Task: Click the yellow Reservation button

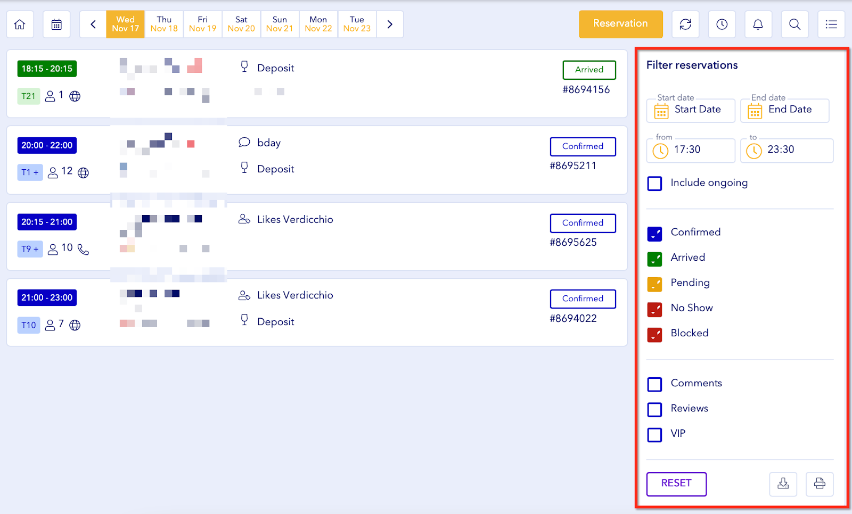Action: 620,24
